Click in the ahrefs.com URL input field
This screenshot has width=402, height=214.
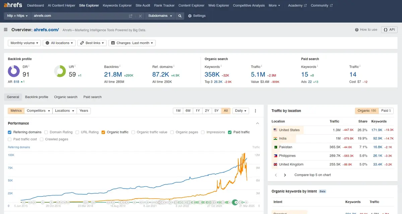79,16
